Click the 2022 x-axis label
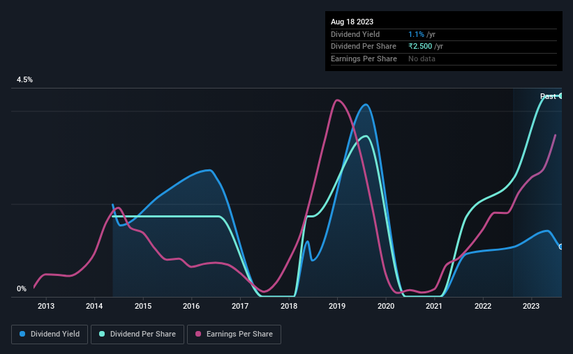This screenshot has height=354, width=573. [483, 306]
